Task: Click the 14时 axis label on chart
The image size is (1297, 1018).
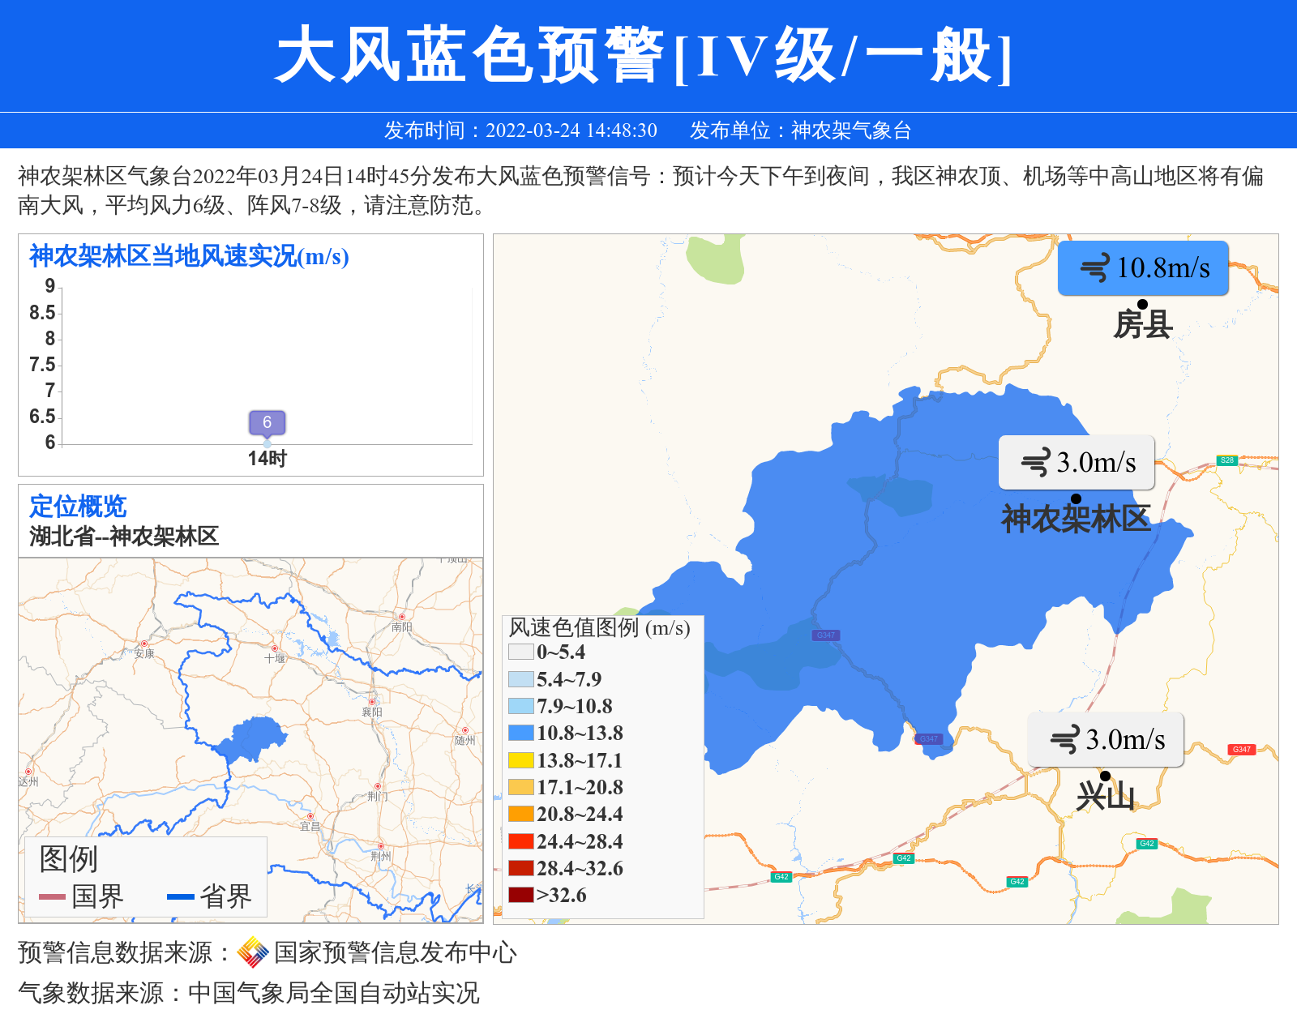Action: click(x=267, y=459)
